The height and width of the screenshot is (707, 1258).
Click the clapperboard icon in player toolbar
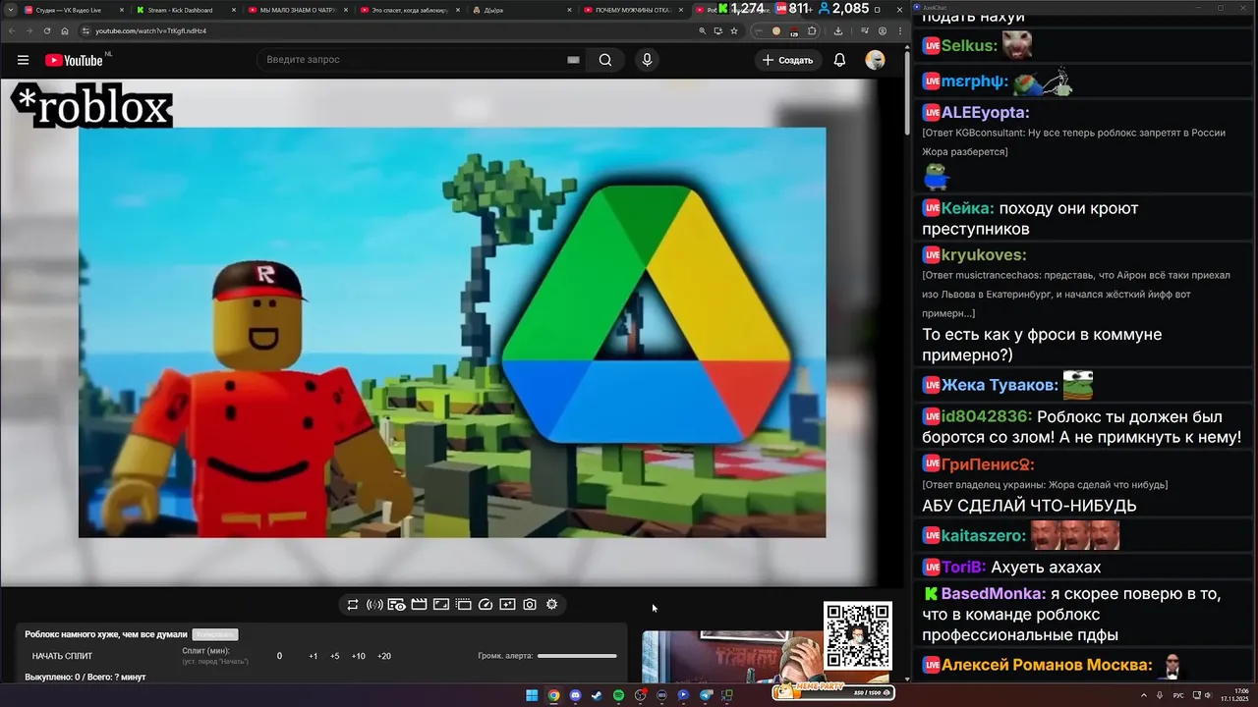419,605
